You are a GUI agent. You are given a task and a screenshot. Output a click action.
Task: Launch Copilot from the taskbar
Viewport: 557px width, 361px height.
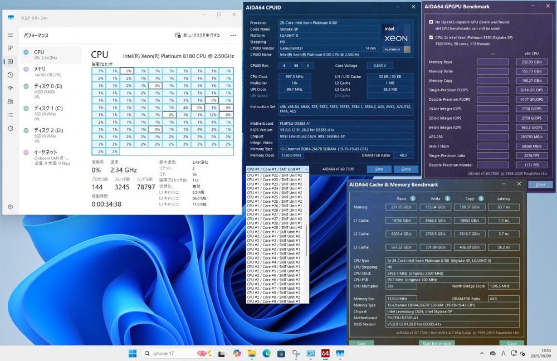pos(237,353)
